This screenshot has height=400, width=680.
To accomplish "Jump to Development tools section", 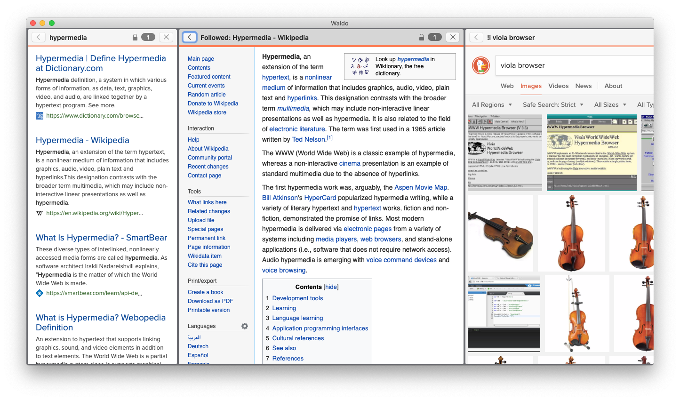I will pyautogui.click(x=297, y=298).
